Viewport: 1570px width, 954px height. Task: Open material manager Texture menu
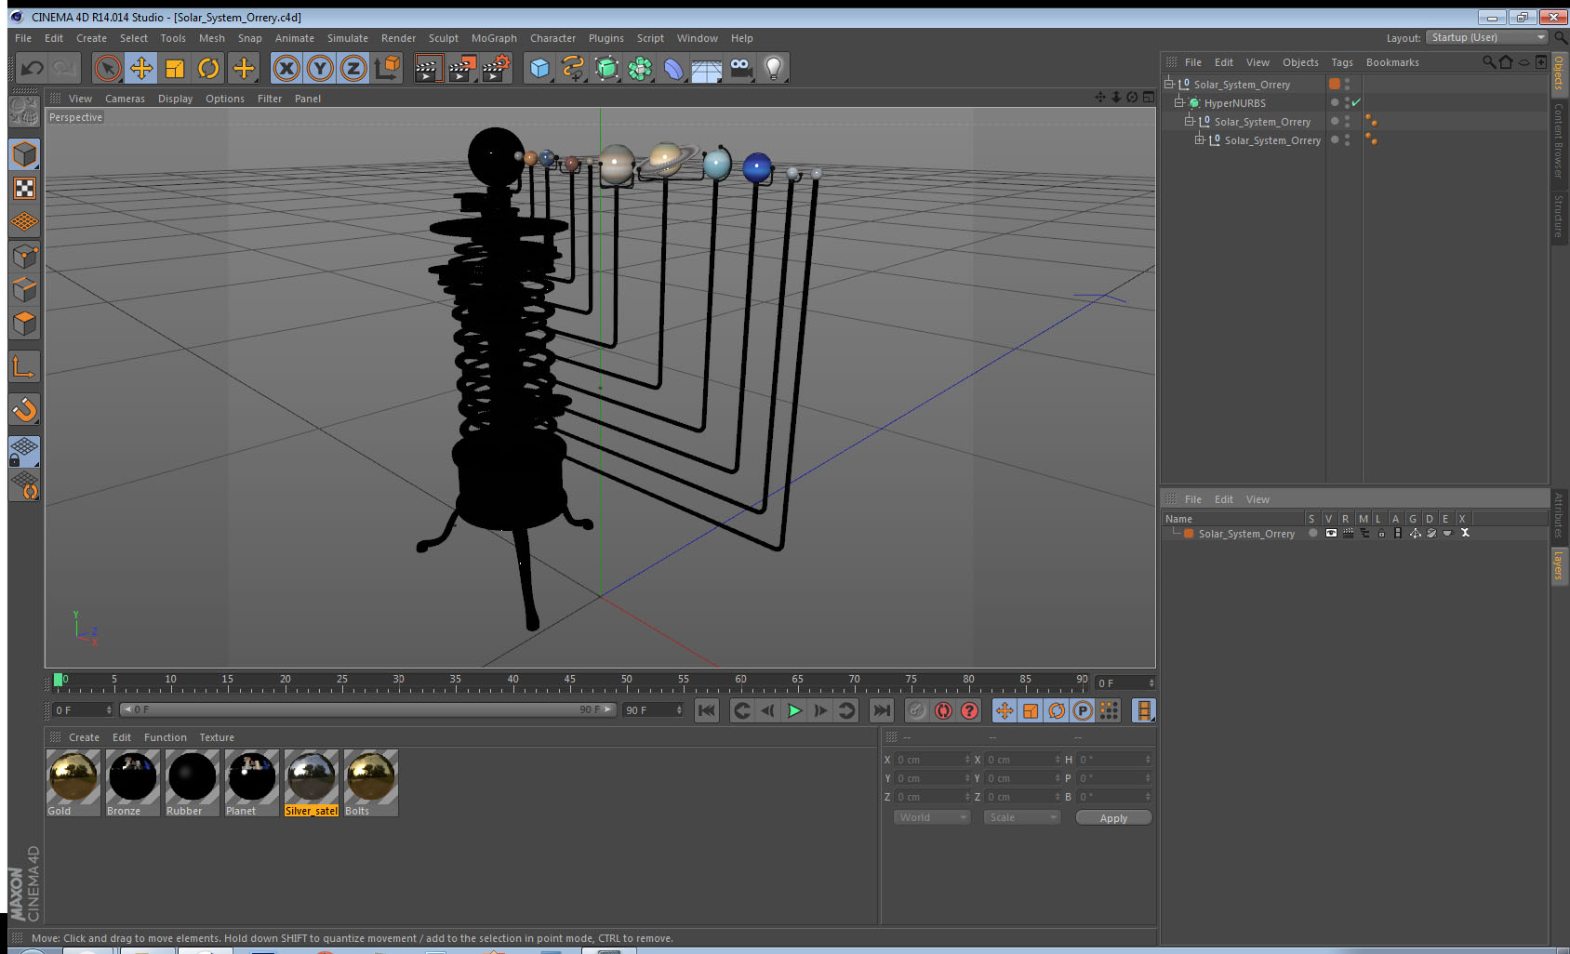coord(217,737)
